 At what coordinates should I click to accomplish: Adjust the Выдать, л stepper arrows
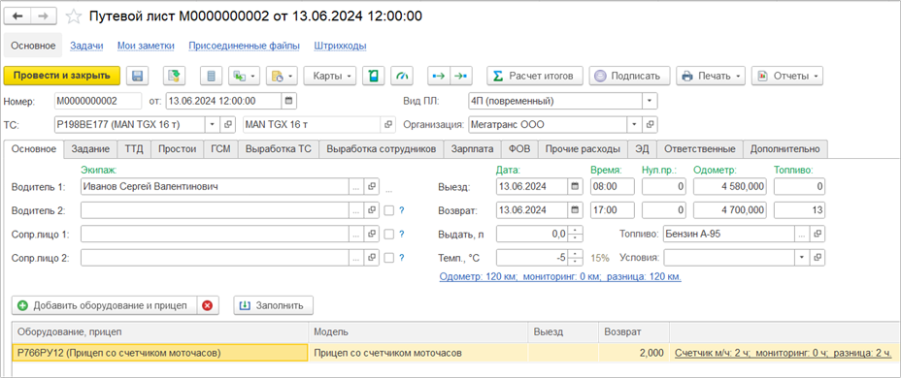(x=576, y=234)
